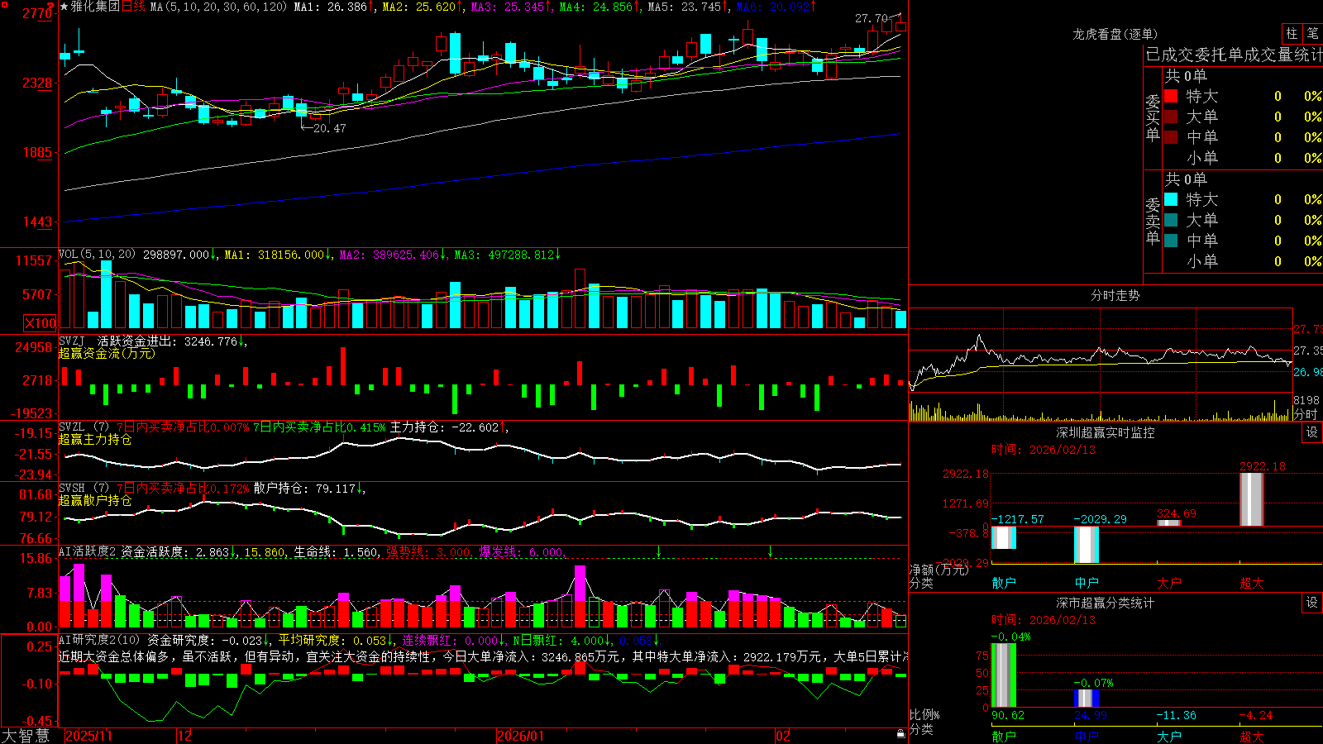Select 大户 in 深市超赢分类统计 chart
1323x744 pixels.
pos(1169,737)
